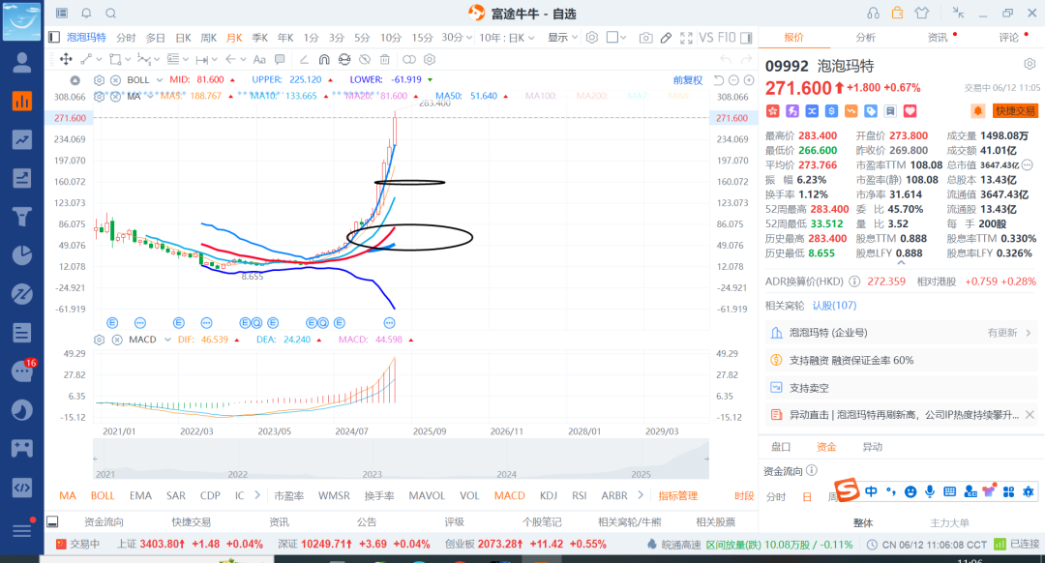The width and height of the screenshot is (1045, 563).
Task: Select the move crosshair drawing tool
Action: (66, 59)
